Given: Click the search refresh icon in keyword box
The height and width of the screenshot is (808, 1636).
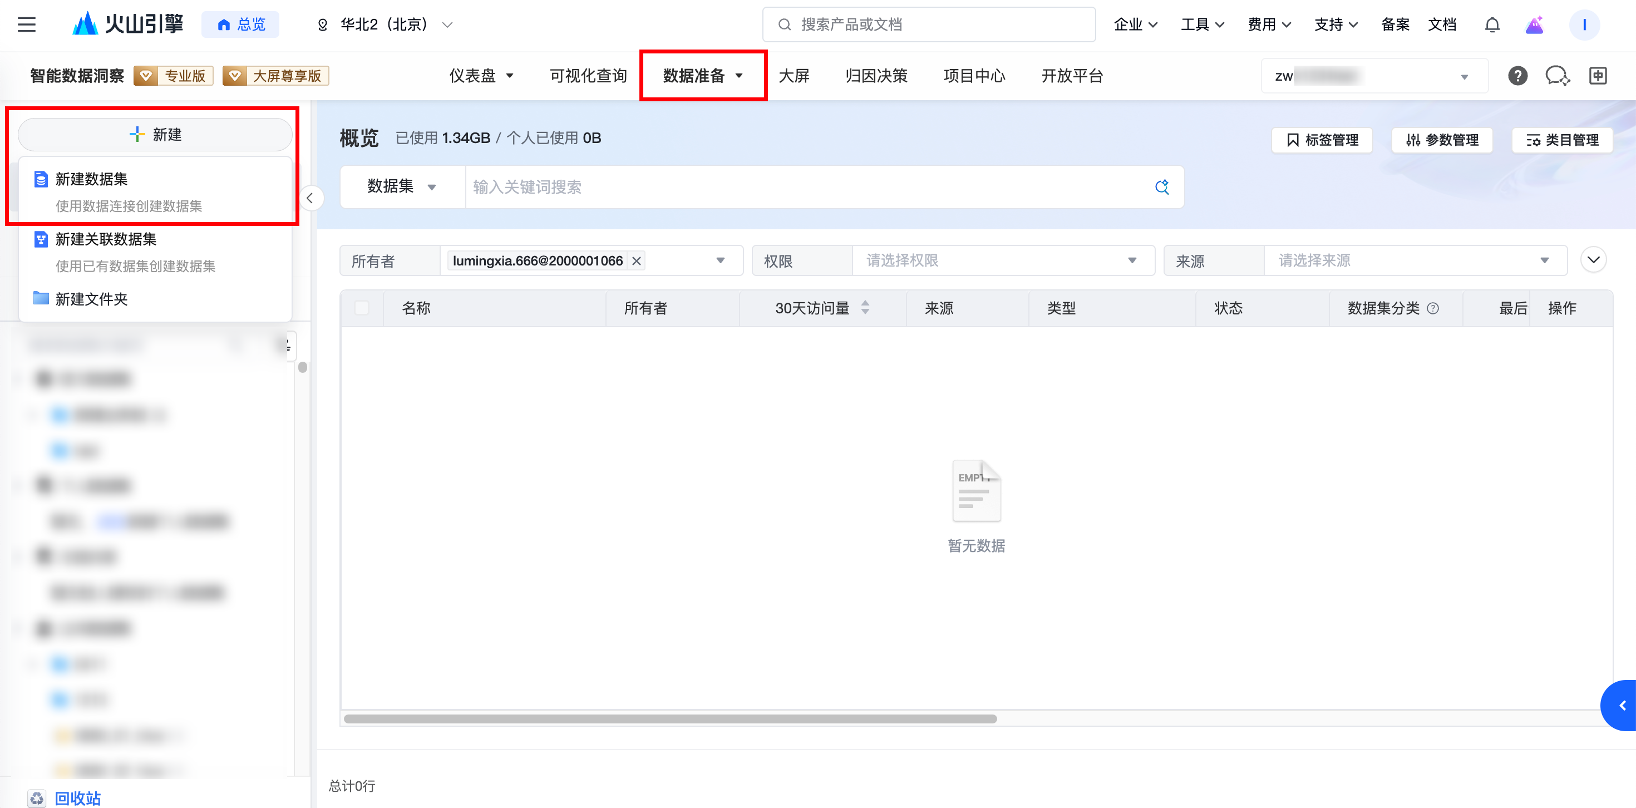Looking at the screenshot, I should click(x=1161, y=187).
